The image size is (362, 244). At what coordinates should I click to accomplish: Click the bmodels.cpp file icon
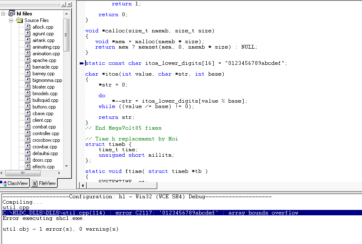(x=28, y=94)
